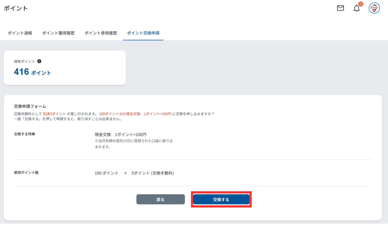Click the orange badge showing 7 notifications

(360, 4)
